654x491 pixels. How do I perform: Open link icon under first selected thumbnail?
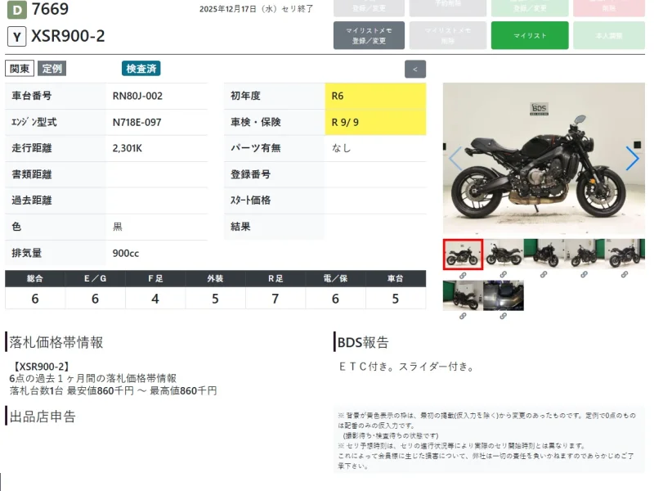463,276
